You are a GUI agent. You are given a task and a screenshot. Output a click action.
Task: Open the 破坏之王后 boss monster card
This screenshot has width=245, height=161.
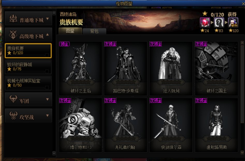[80, 69]
